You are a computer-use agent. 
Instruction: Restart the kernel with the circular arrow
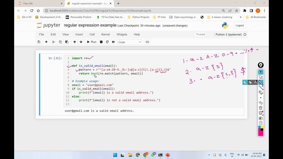tap(107, 42)
